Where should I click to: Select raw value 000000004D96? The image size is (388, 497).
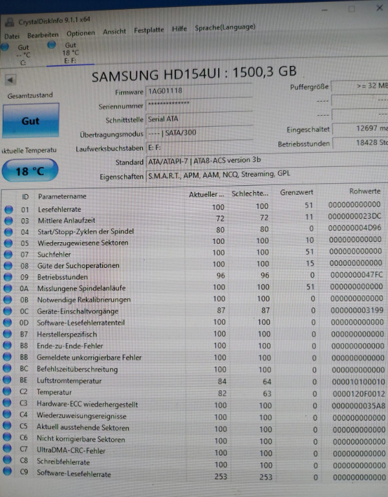point(355,228)
